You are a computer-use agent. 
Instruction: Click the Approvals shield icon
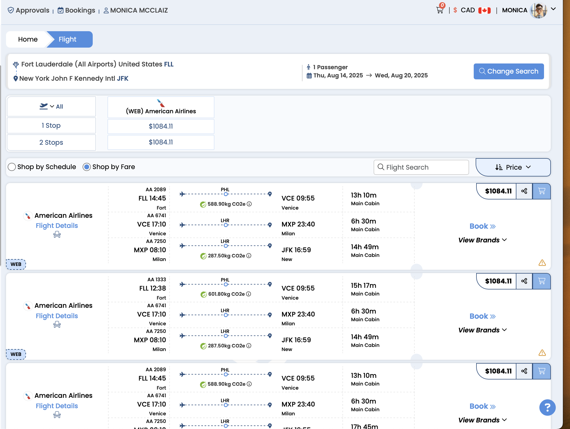11,10
